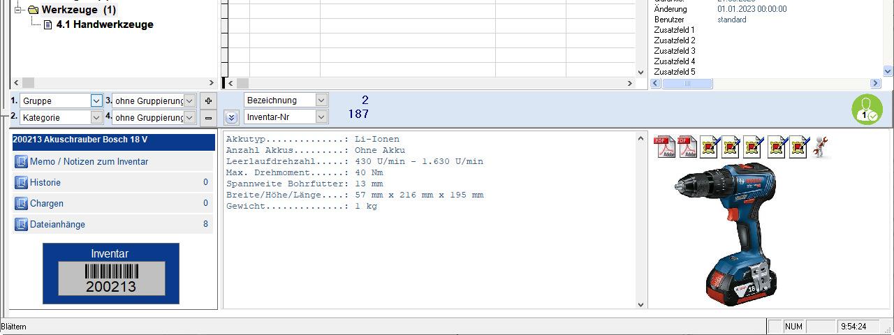Open the Bezeichnung sort dropdown
This screenshot has height=335, width=894.
click(x=321, y=100)
